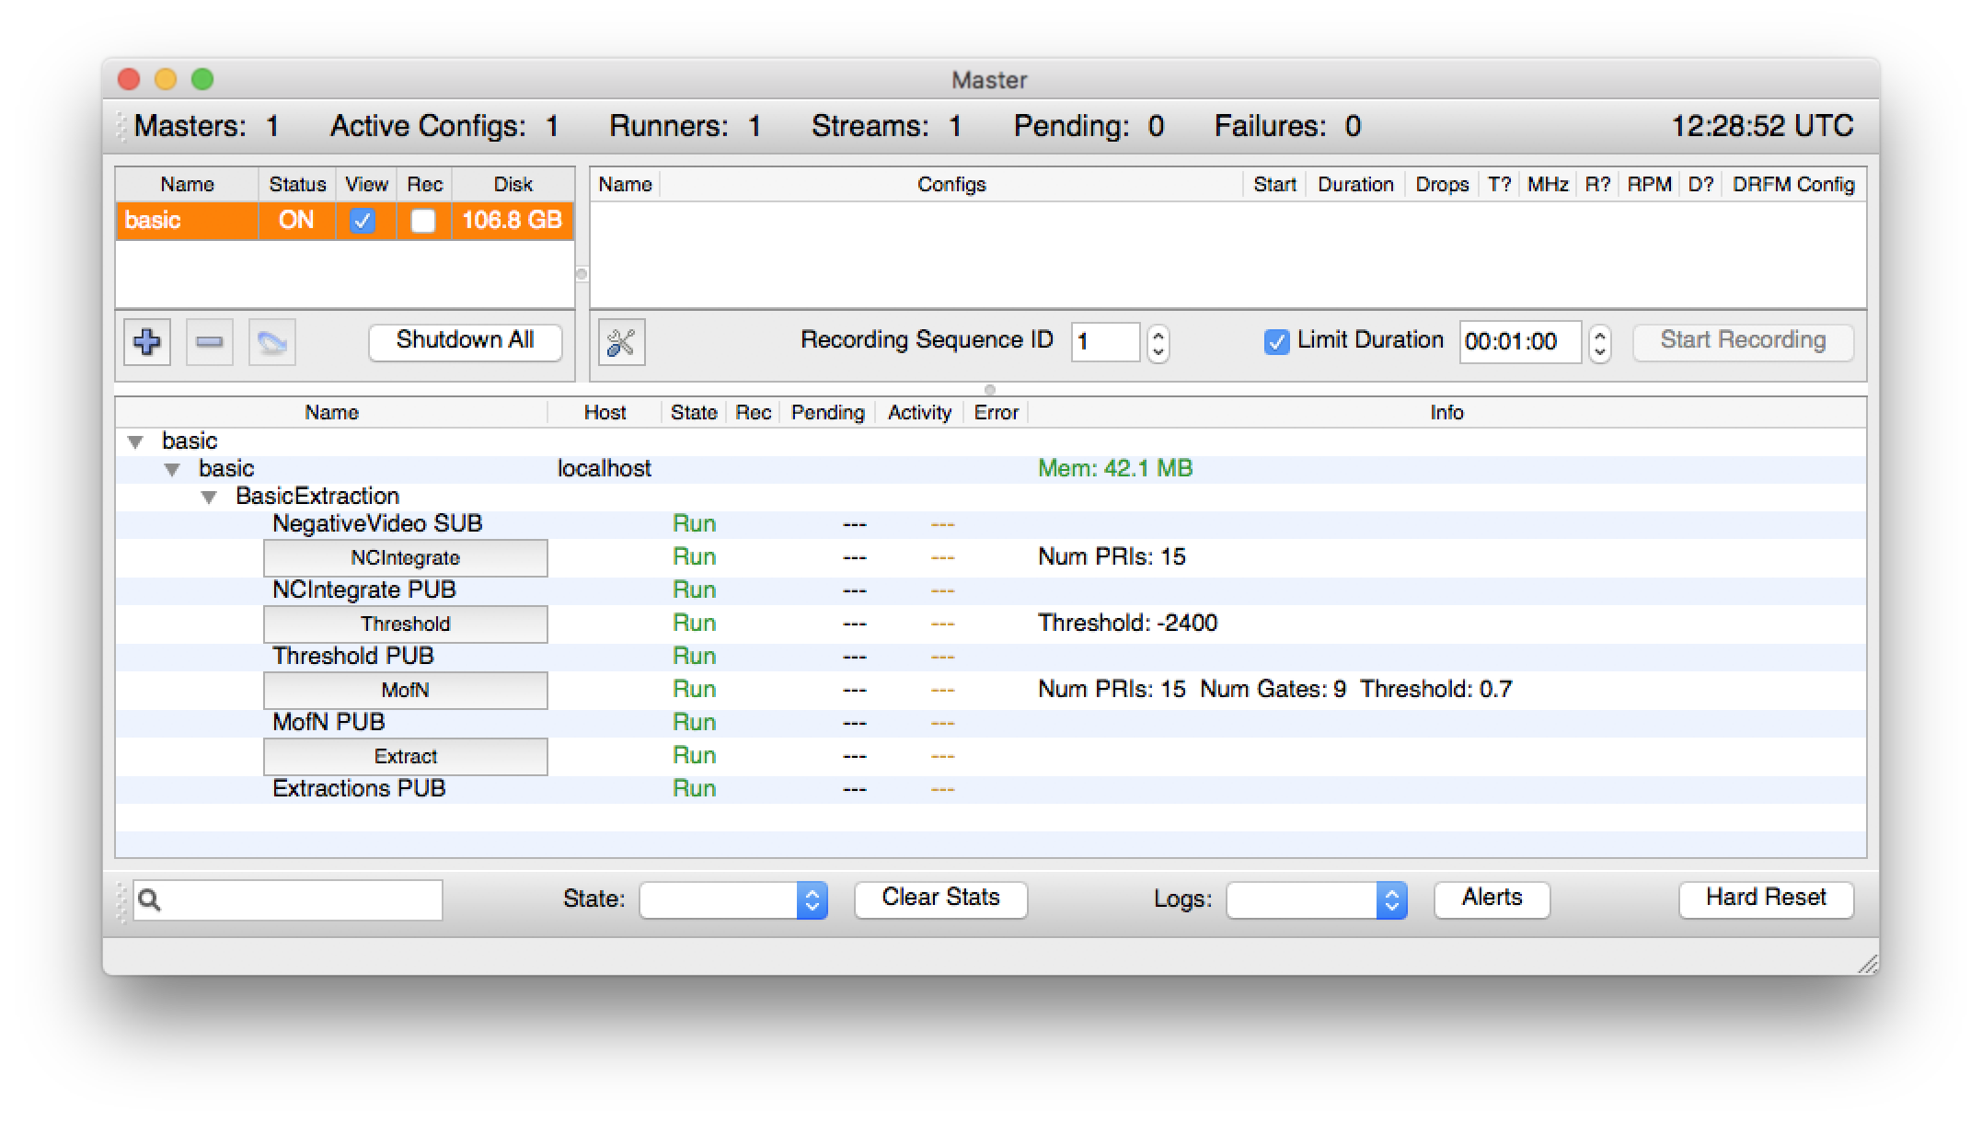Image resolution: width=1982 pixels, height=1122 pixels.
Task: Click the NCIntegrate task button
Action: coord(405,558)
